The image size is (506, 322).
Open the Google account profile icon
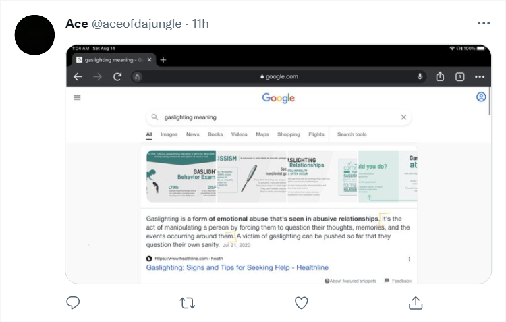pos(481,97)
